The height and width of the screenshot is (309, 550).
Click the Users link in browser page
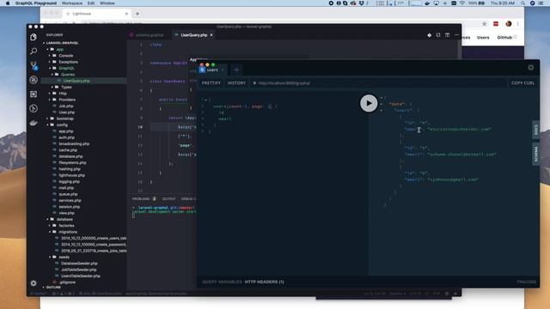click(483, 38)
